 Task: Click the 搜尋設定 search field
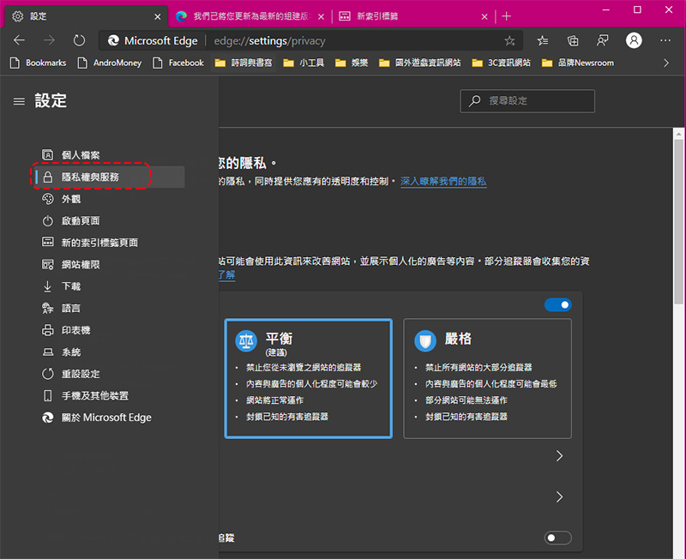tap(527, 101)
